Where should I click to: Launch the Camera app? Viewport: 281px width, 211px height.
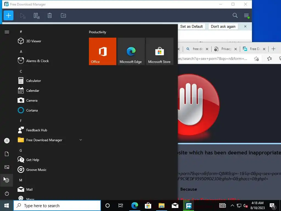pyautogui.click(x=50, y=101)
